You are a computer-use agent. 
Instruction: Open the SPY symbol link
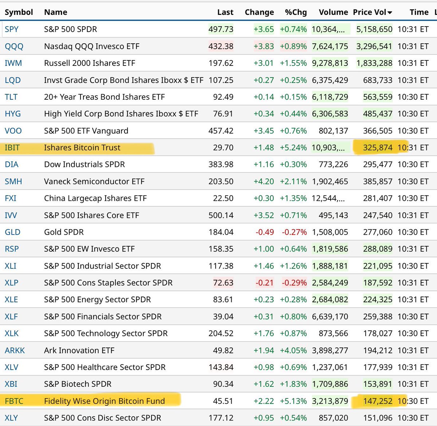coord(12,29)
